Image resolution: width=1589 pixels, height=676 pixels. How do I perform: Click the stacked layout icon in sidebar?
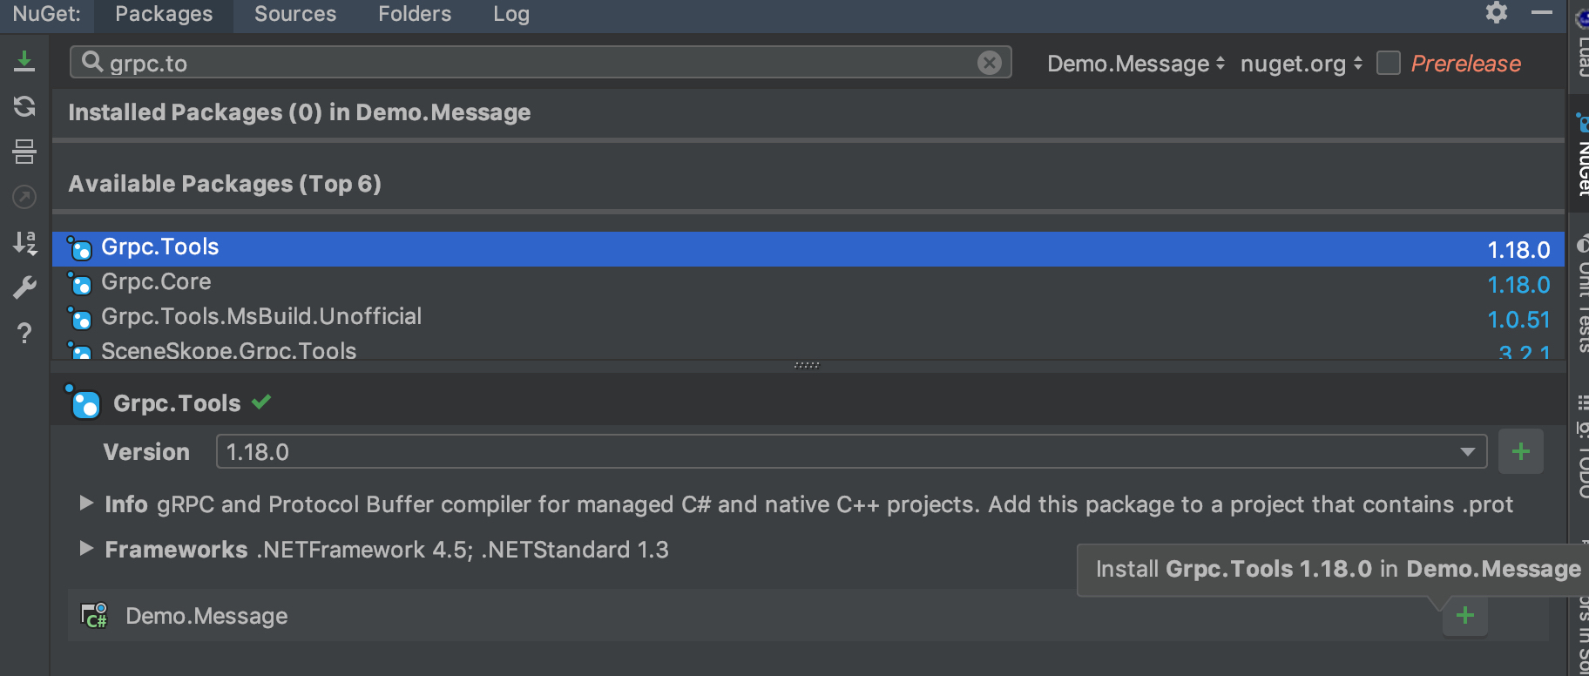[24, 152]
